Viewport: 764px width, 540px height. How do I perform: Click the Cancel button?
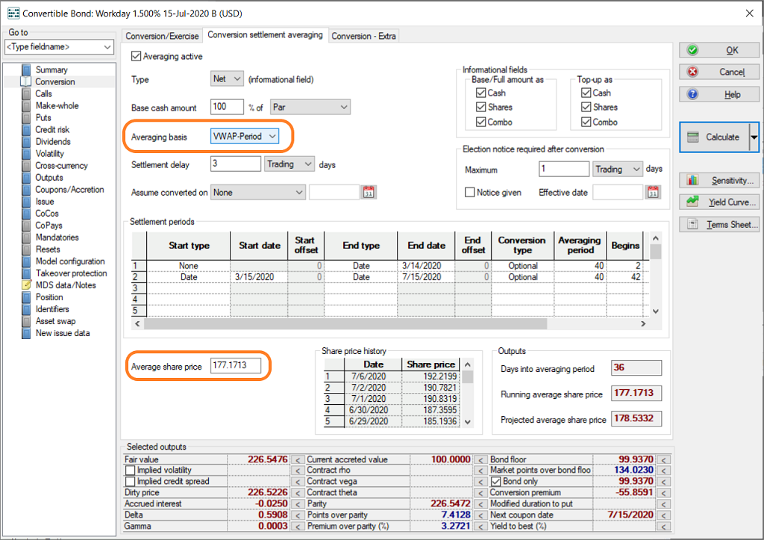tap(719, 72)
